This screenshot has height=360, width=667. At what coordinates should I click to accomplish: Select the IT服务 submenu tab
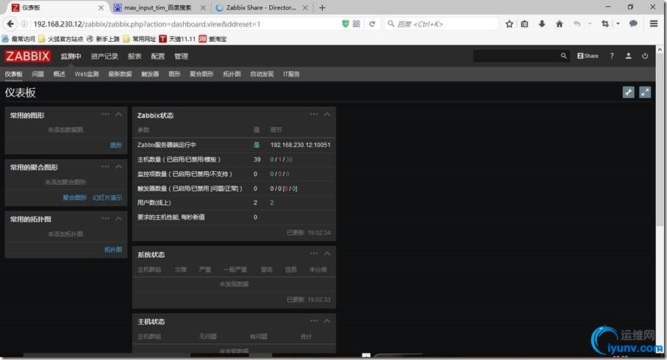pos(291,74)
